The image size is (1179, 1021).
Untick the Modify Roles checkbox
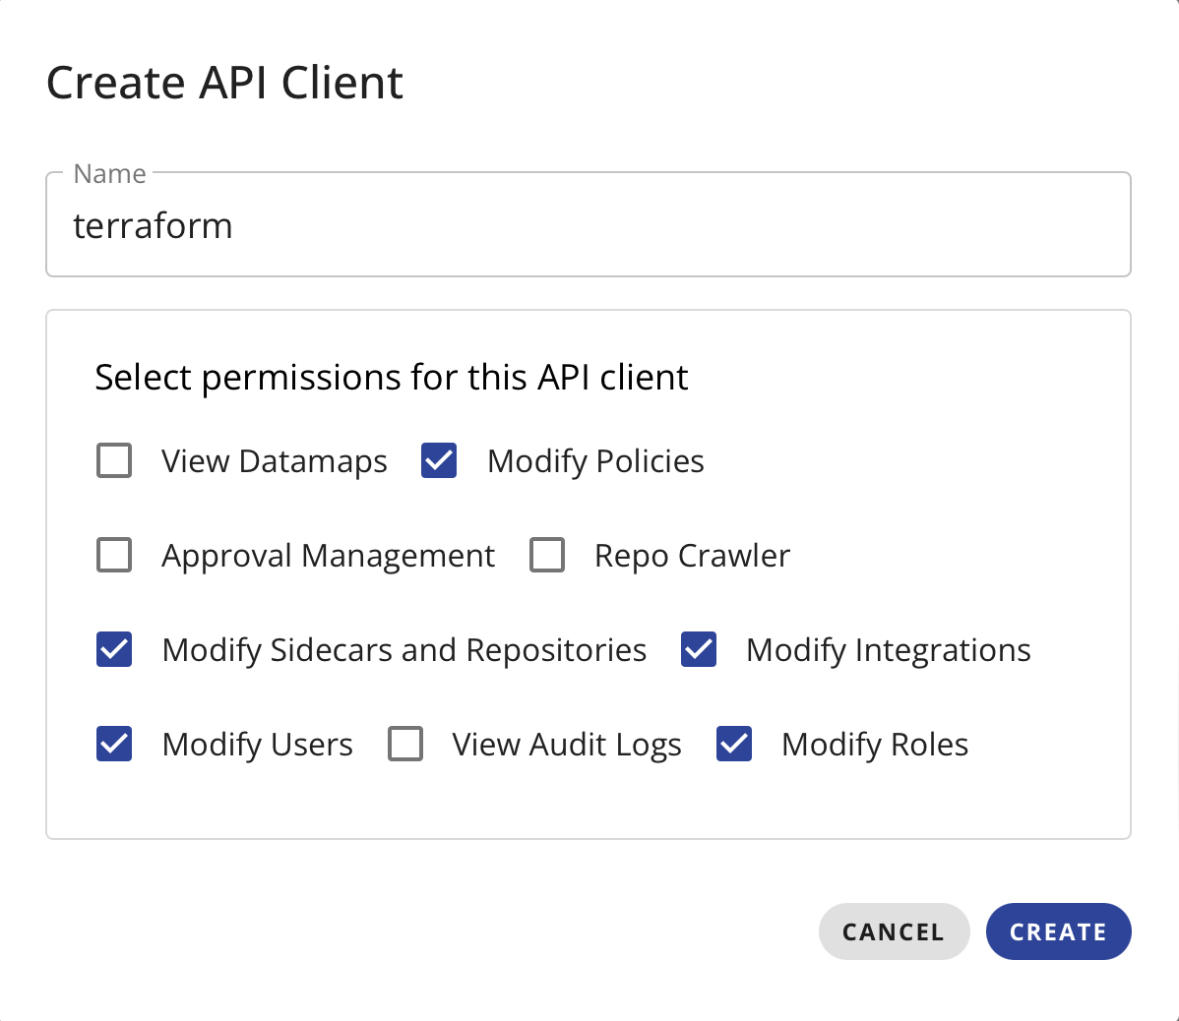click(734, 744)
